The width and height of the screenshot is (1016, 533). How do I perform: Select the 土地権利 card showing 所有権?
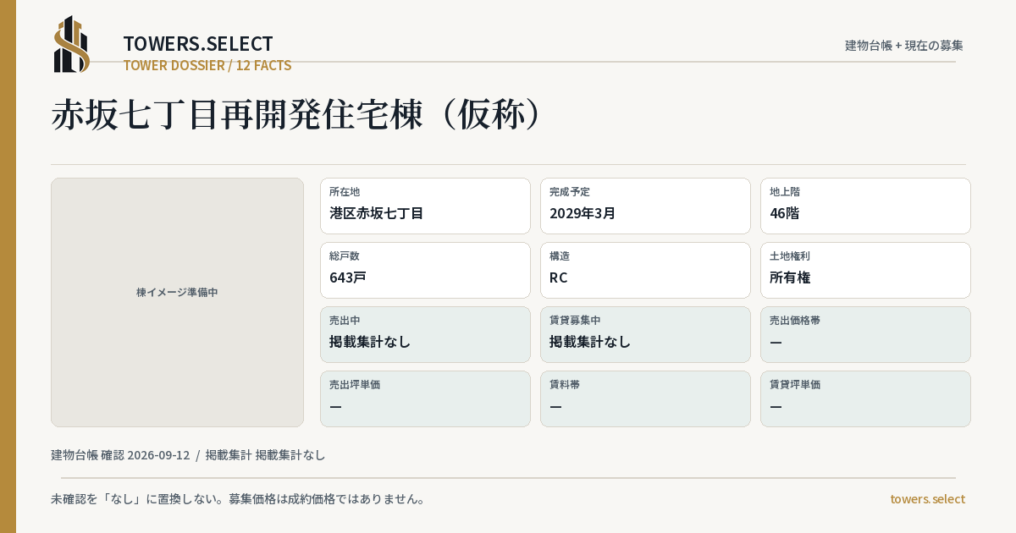(865, 270)
